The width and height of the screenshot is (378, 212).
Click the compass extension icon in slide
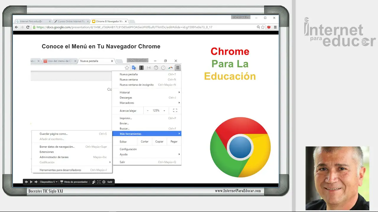coord(156,68)
